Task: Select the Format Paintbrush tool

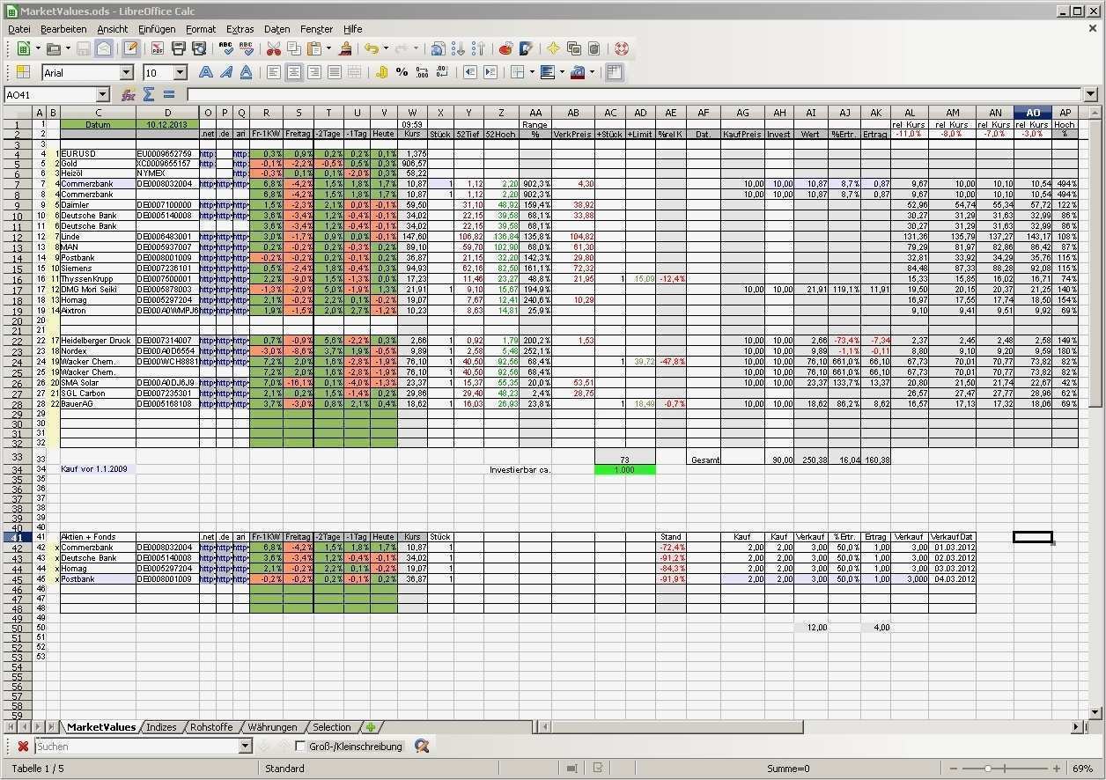Action: pos(343,50)
